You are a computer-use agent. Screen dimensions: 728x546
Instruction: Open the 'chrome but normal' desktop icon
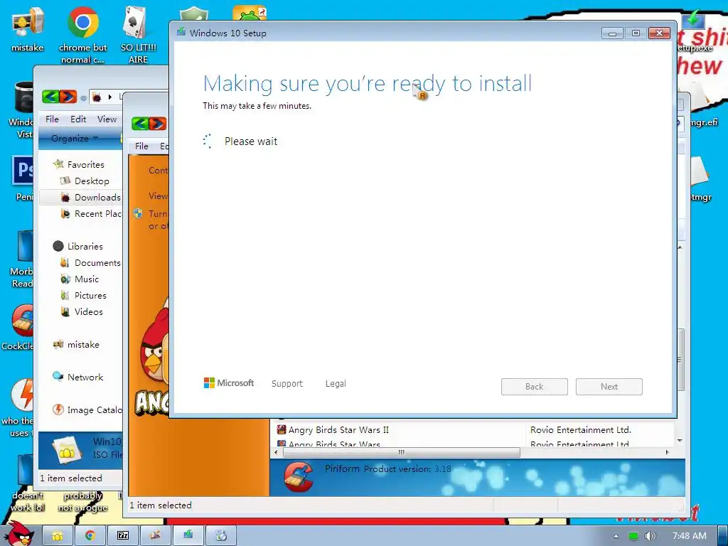coord(82,35)
